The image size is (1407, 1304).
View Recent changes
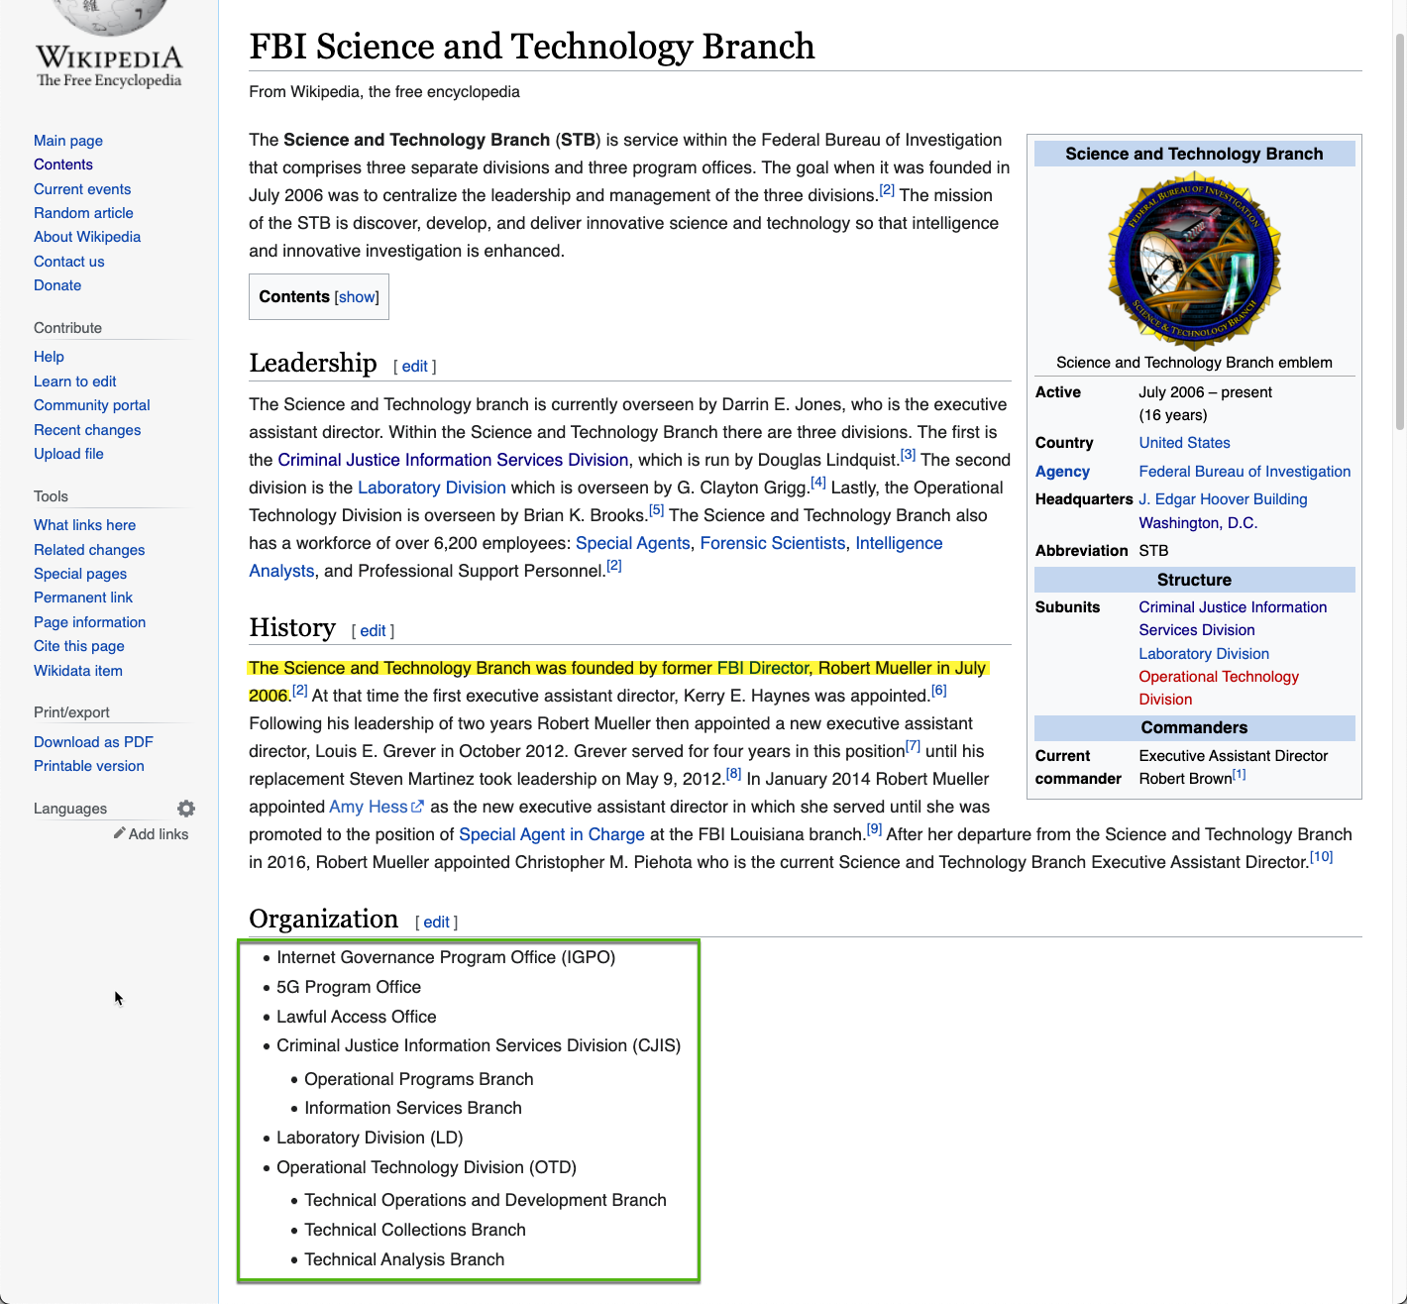point(87,430)
